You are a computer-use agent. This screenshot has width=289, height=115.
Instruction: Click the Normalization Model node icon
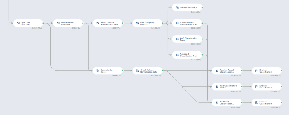click(98, 71)
